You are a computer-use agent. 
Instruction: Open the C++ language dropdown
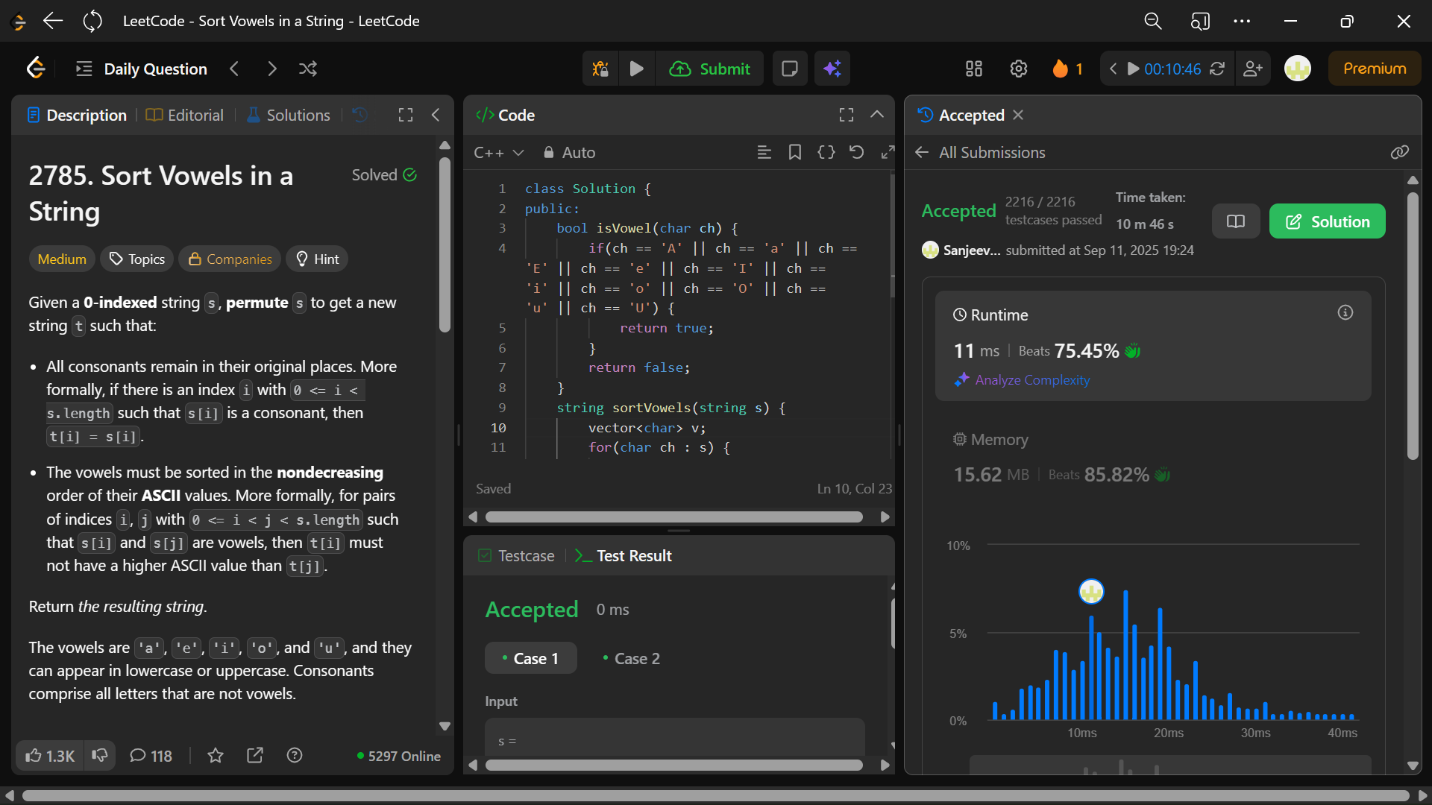(x=498, y=152)
